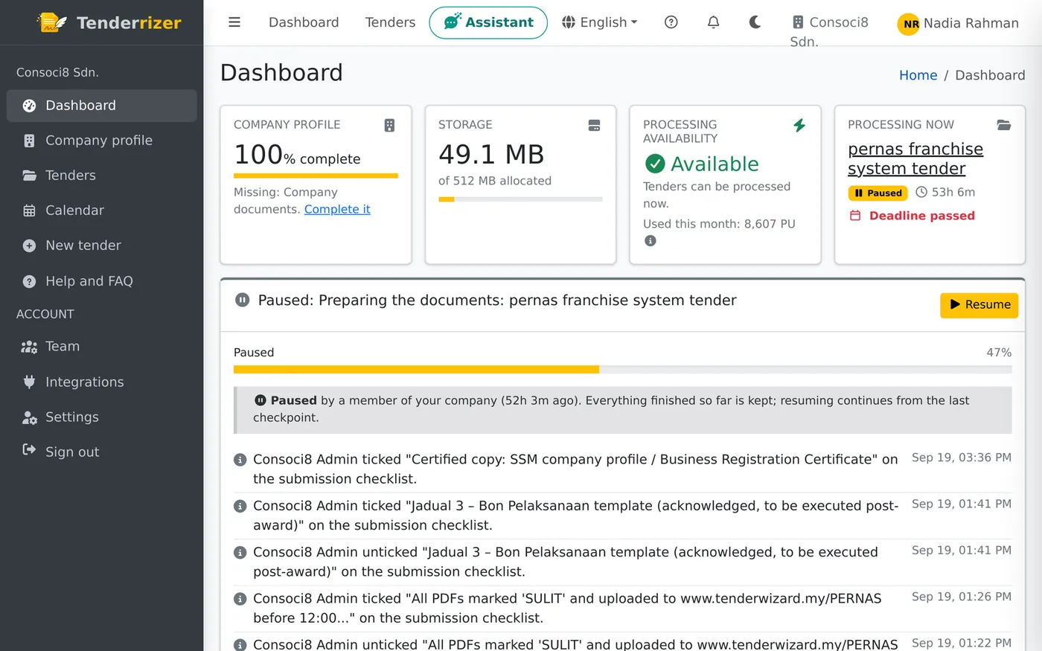The image size is (1042, 651).
Task: Click the clock icon beside 53h 6m
Action: [921, 192]
